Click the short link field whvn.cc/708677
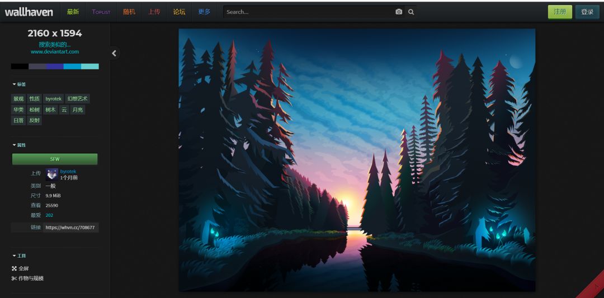 point(71,228)
